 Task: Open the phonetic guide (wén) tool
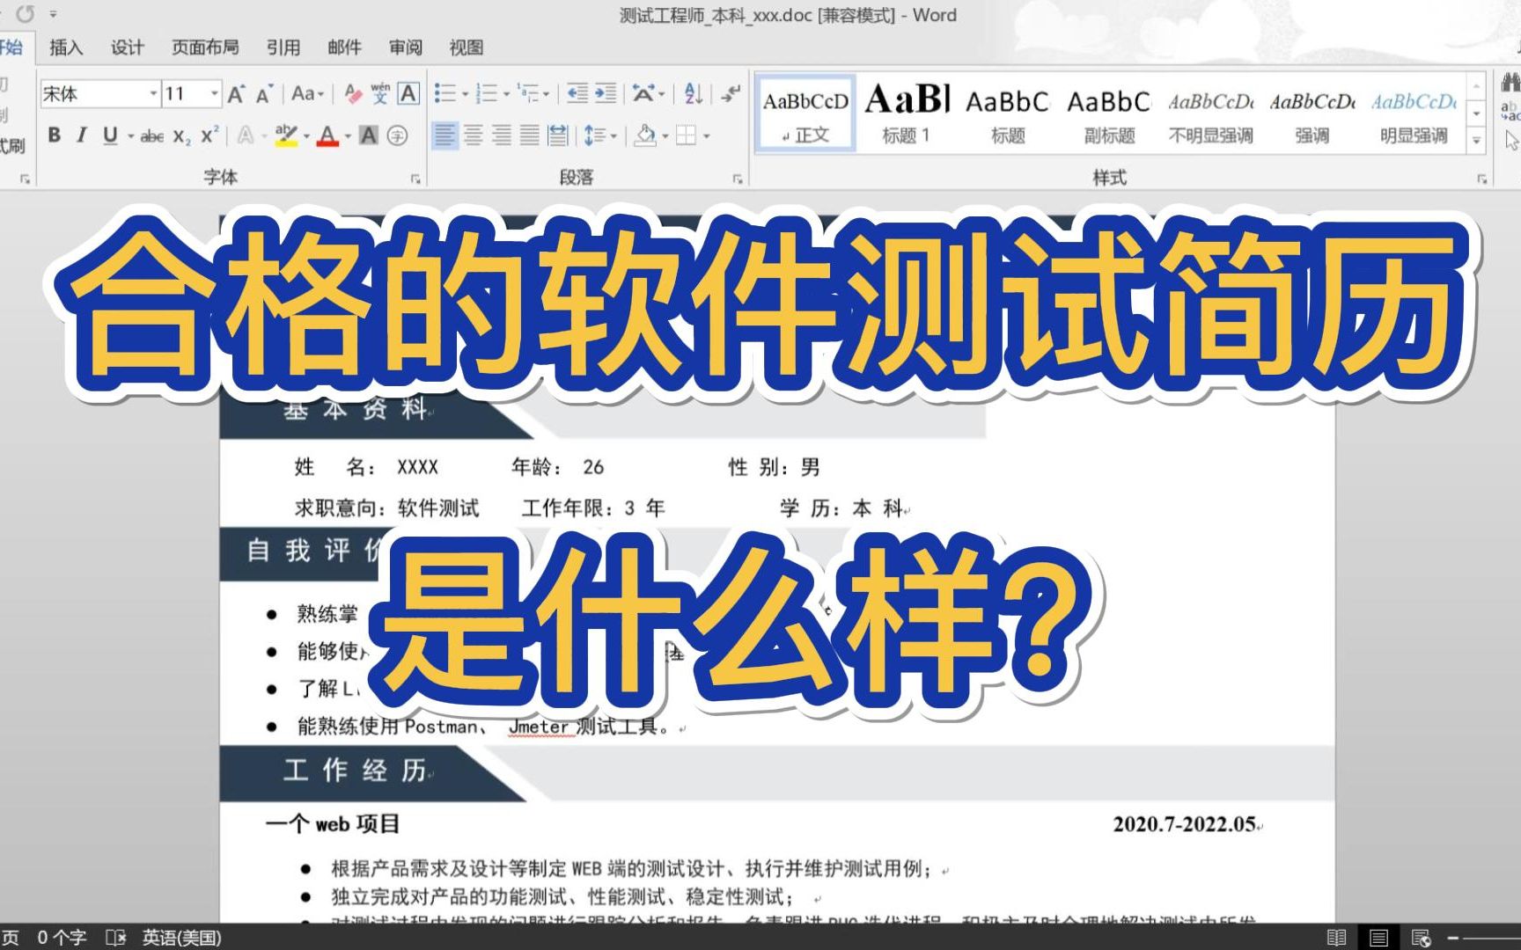coord(380,93)
